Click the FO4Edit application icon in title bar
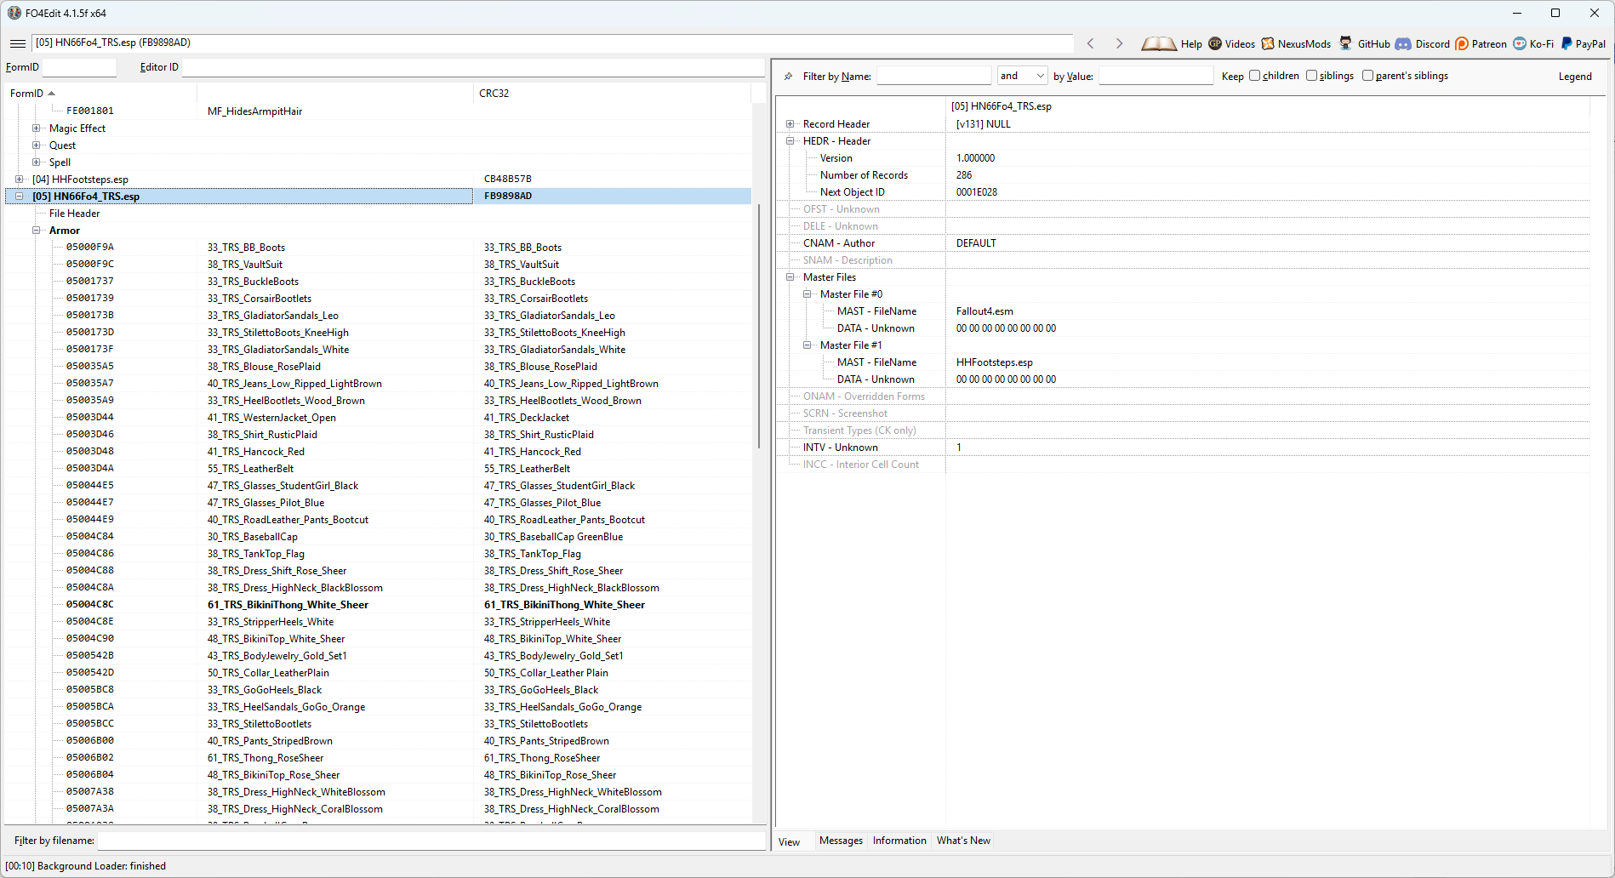Image resolution: width=1615 pixels, height=878 pixels. tap(14, 13)
